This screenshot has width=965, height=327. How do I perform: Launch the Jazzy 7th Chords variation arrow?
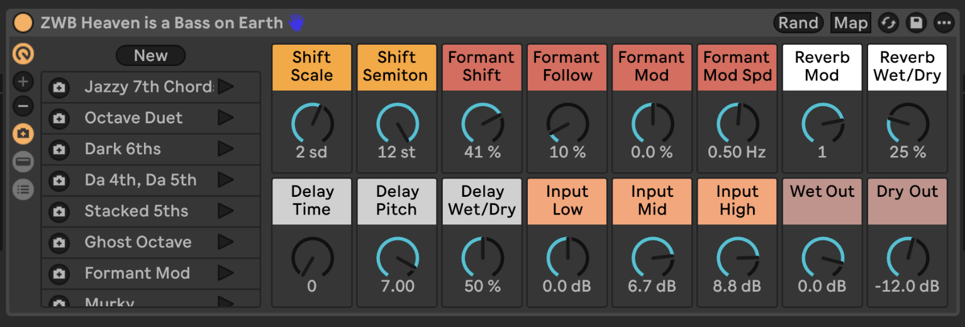tap(226, 87)
